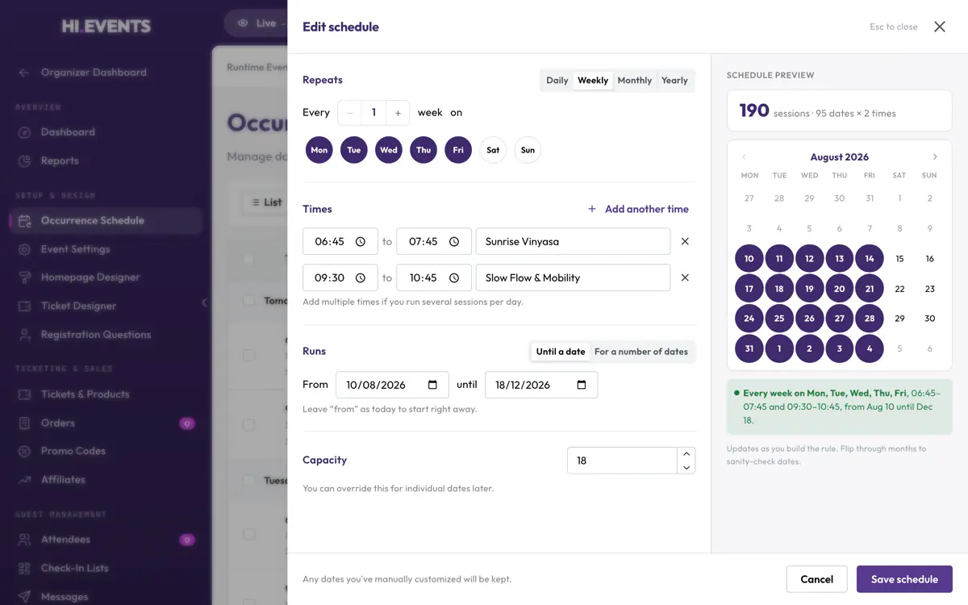Click the Homepage Designer icon
Image resolution: width=968 pixels, height=605 pixels.
[24, 277]
